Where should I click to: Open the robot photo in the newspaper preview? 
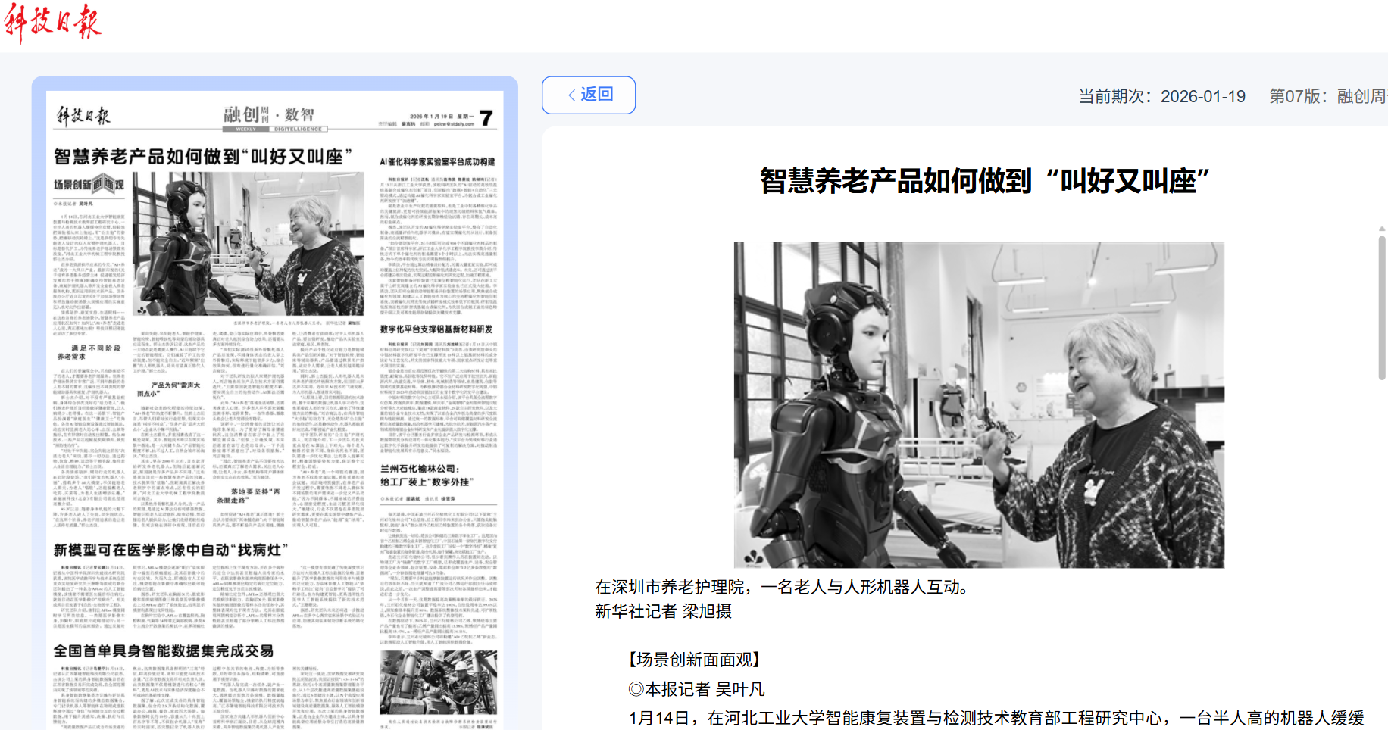[248, 243]
